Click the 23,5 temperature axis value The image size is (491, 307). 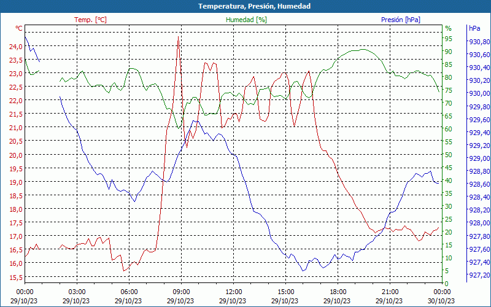pos(16,60)
